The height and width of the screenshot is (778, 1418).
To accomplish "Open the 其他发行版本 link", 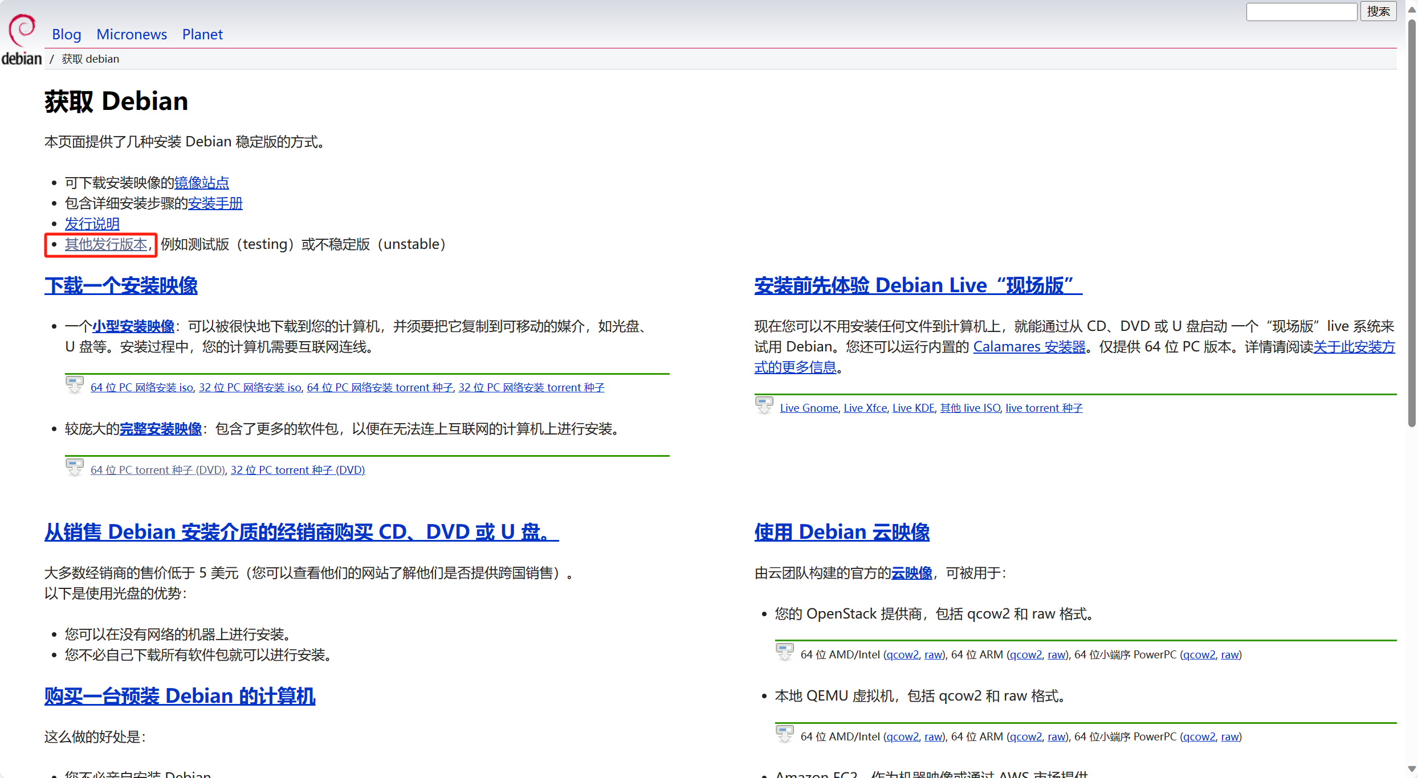I will [x=106, y=244].
